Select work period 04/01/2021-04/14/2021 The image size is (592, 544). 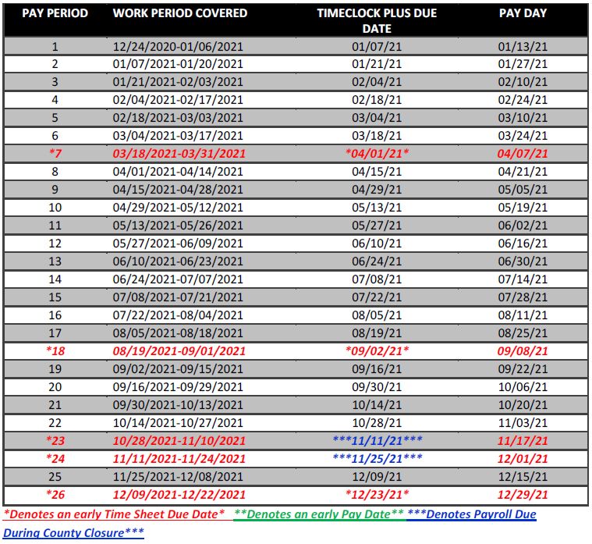pos(178,172)
